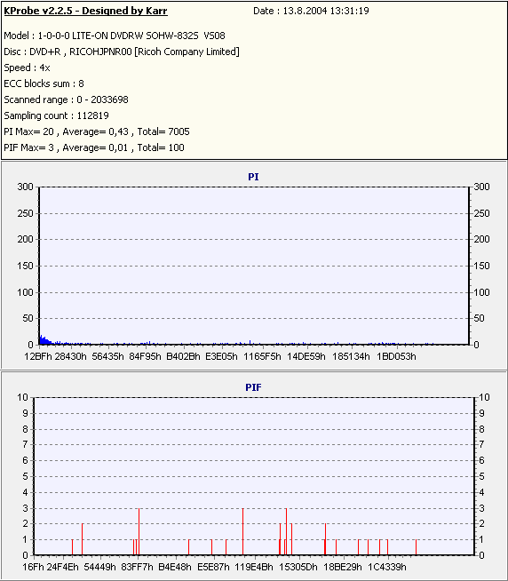The image size is (508, 581).
Task: Click the PIF chart x-axis label E5E87h
Action: [x=213, y=567]
